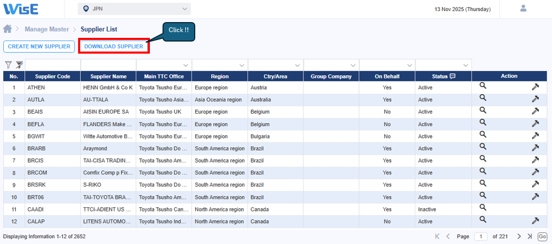Open the Main TTC Office filter dropdown
This screenshot has height=244, width=552.
point(186,65)
